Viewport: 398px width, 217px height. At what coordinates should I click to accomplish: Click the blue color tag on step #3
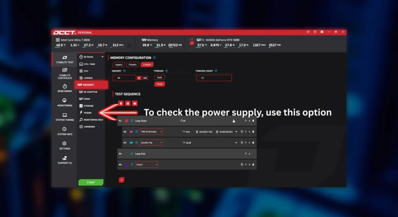pyautogui.click(x=131, y=143)
